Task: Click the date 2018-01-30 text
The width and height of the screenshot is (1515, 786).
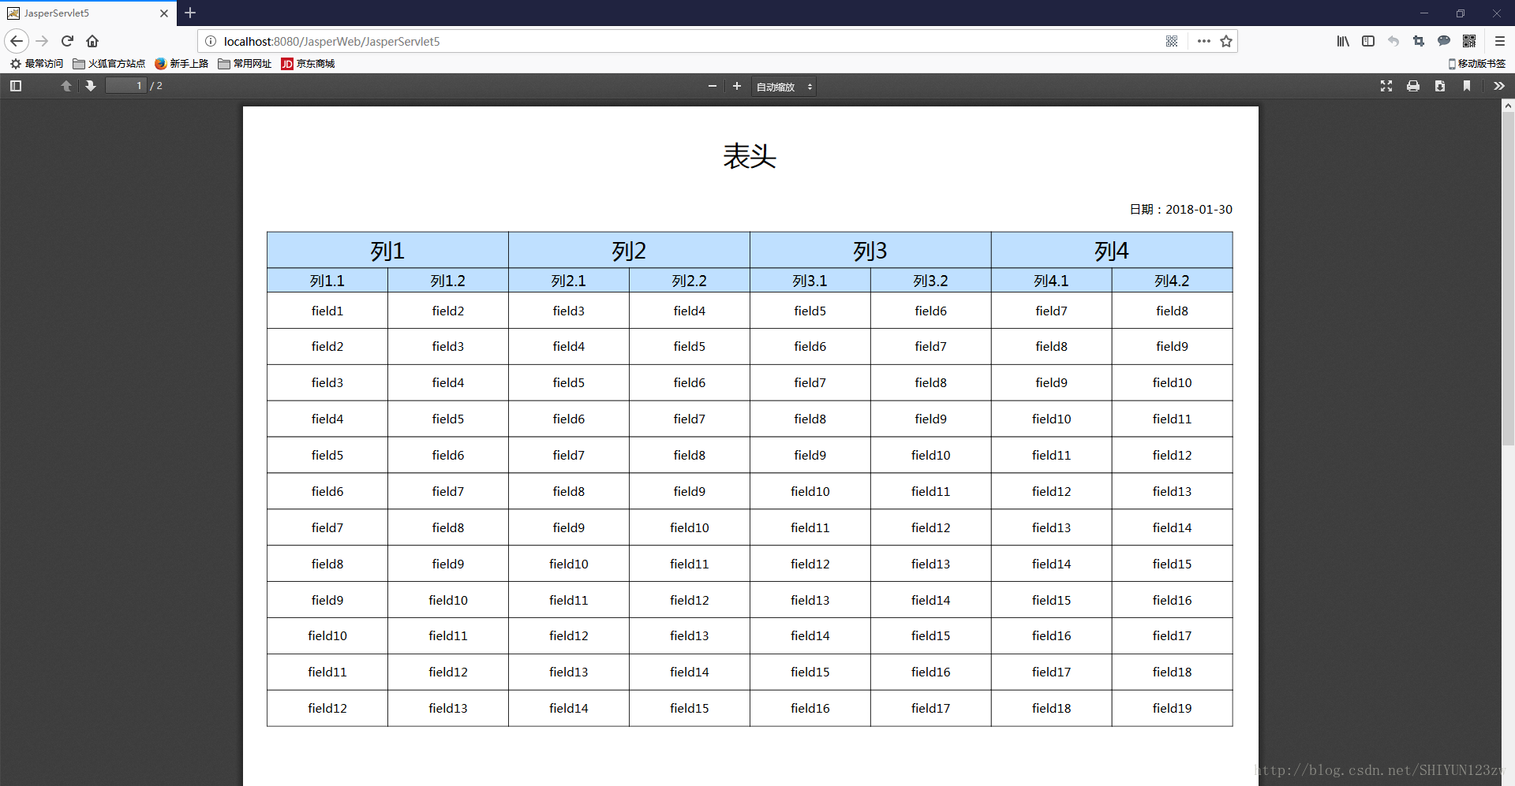Action: pyautogui.click(x=1199, y=210)
